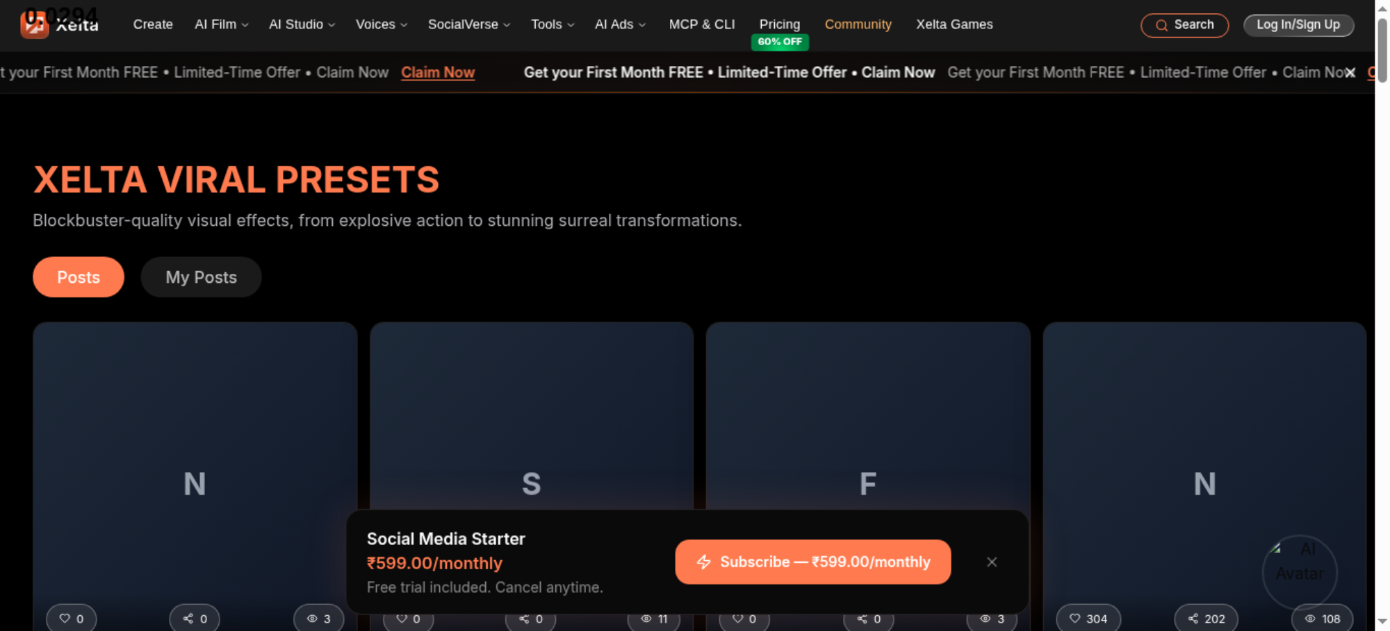
Task: Click the scrollbar down arrow
Action: pos(1382,621)
